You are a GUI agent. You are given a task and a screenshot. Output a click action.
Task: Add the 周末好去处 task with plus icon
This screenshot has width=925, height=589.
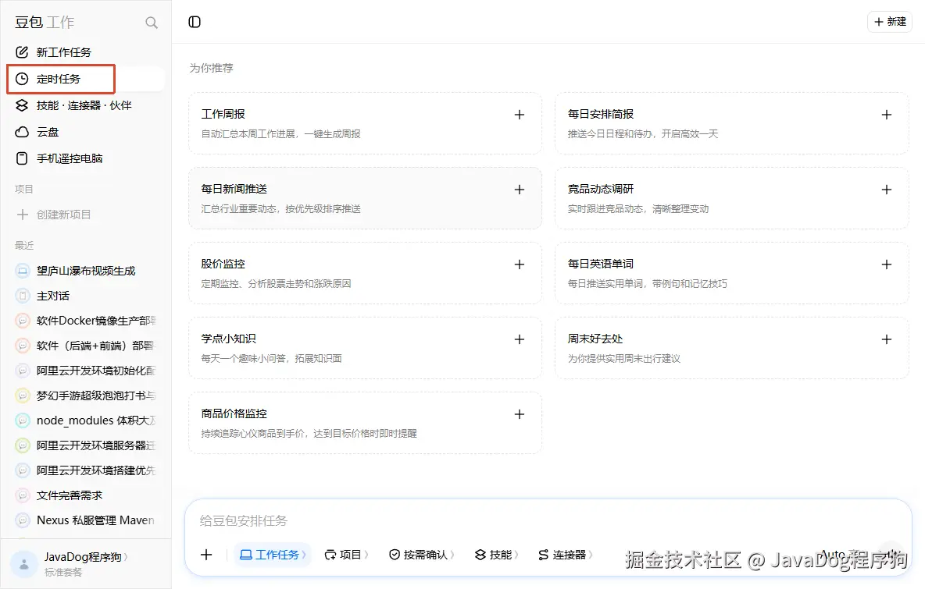pyautogui.click(x=886, y=339)
